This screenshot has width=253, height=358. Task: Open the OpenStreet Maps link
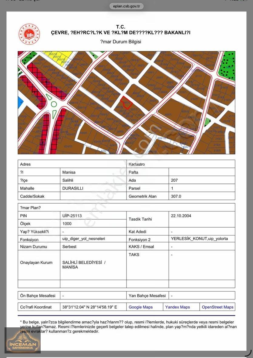click(218, 307)
